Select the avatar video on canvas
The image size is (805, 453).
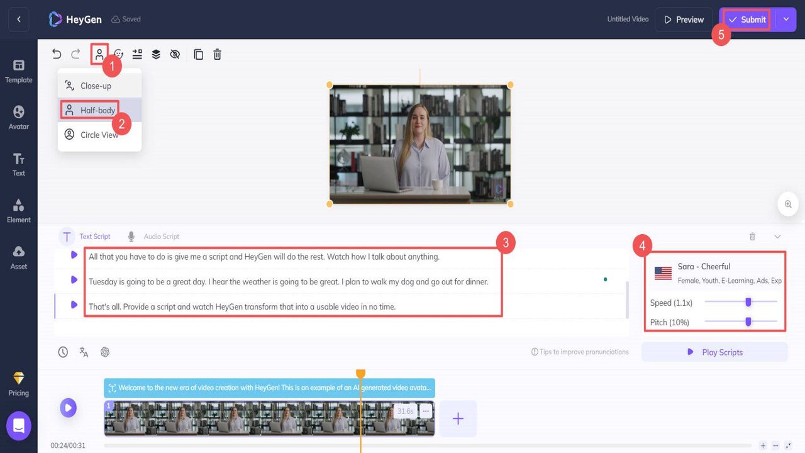(x=420, y=145)
